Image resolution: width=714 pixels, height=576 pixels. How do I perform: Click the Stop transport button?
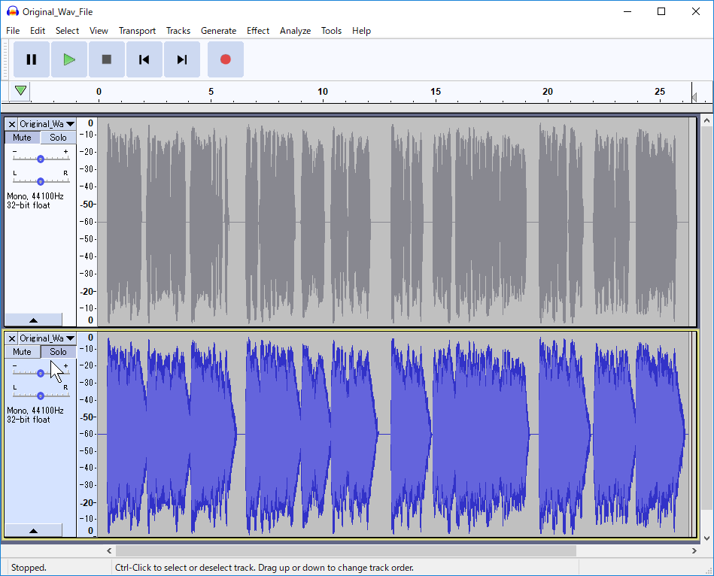[107, 59]
